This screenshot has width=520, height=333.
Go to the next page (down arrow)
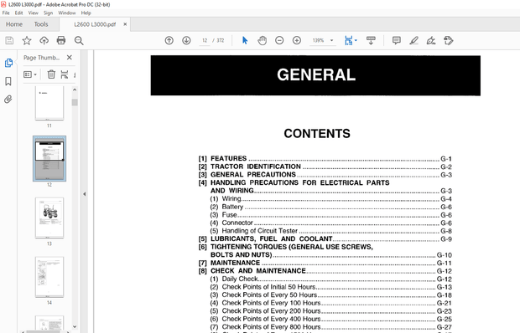coord(186,40)
